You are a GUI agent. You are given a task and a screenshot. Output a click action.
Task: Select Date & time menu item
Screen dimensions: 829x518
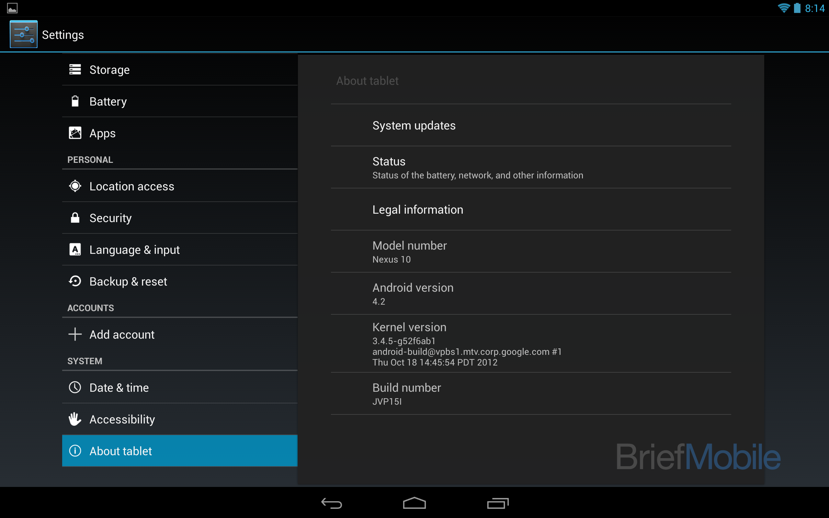tap(180, 387)
